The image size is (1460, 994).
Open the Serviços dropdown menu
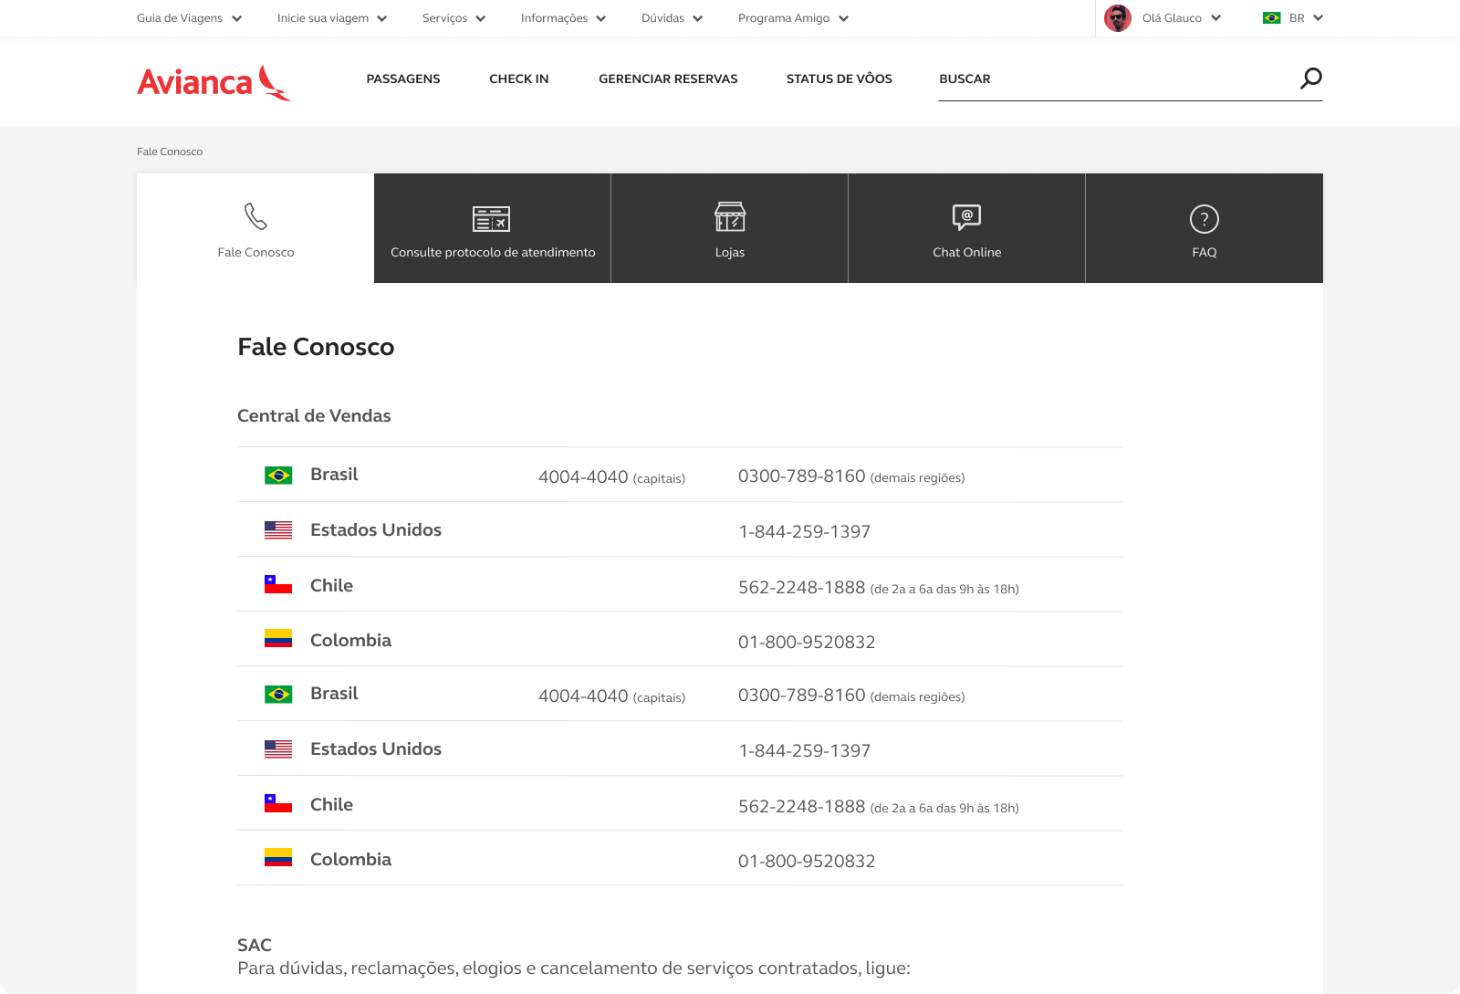point(454,18)
